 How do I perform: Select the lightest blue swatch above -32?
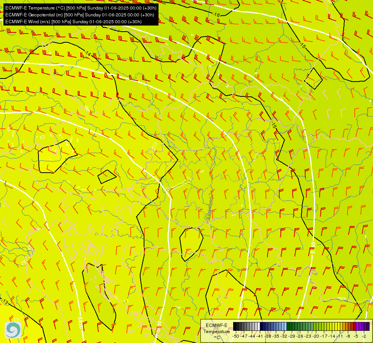click(x=285, y=326)
